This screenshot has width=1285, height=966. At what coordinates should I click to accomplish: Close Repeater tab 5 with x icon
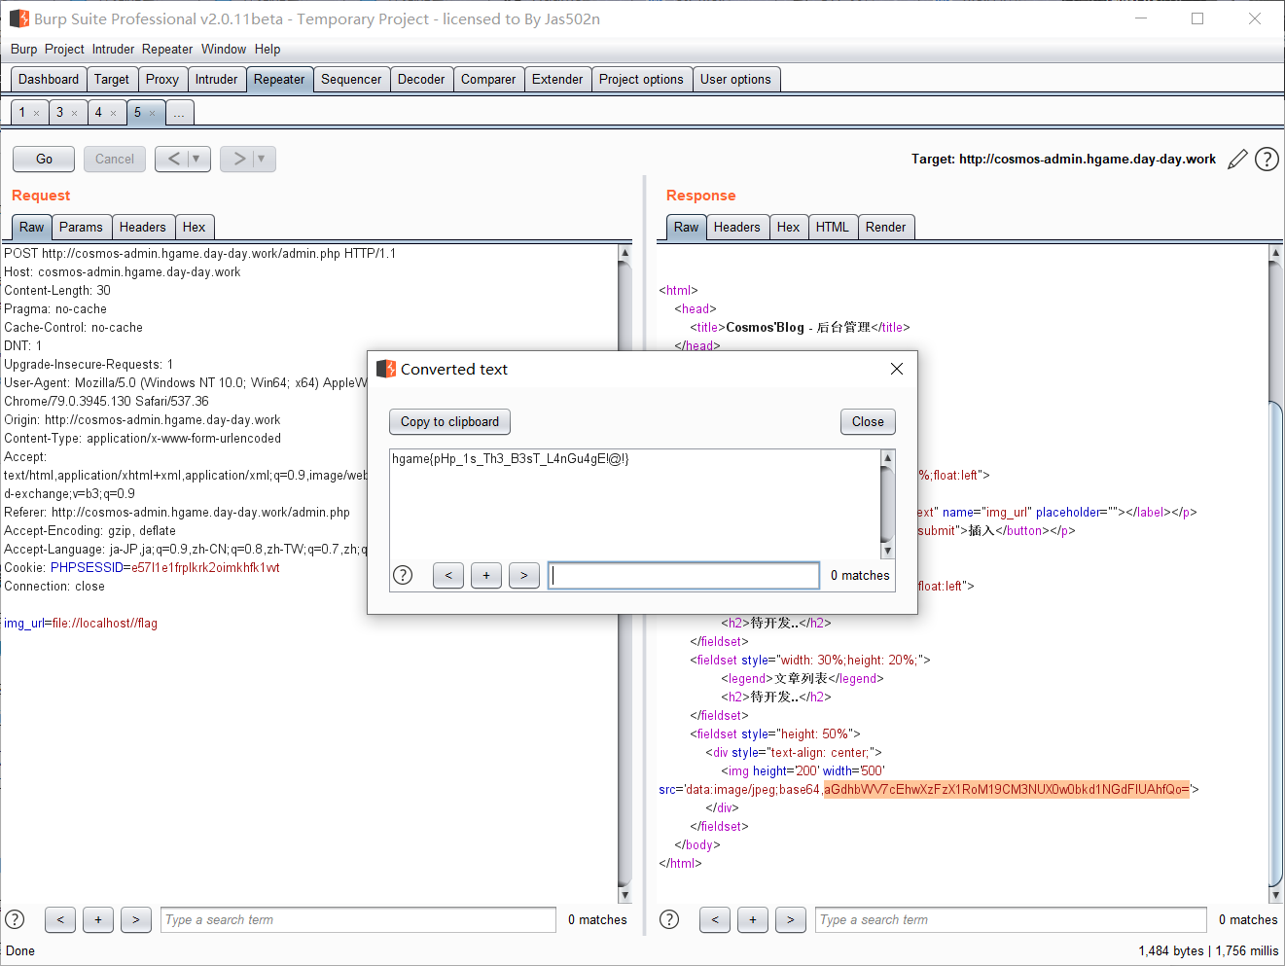point(153,114)
